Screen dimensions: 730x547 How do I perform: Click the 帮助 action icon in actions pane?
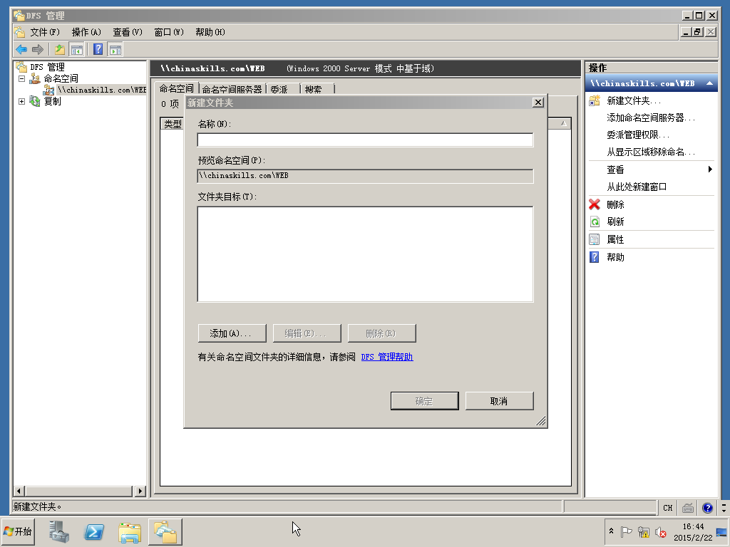595,257
